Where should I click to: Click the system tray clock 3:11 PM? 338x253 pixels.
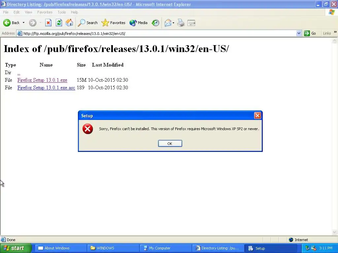pyautogui.click(x=326, y=248)
